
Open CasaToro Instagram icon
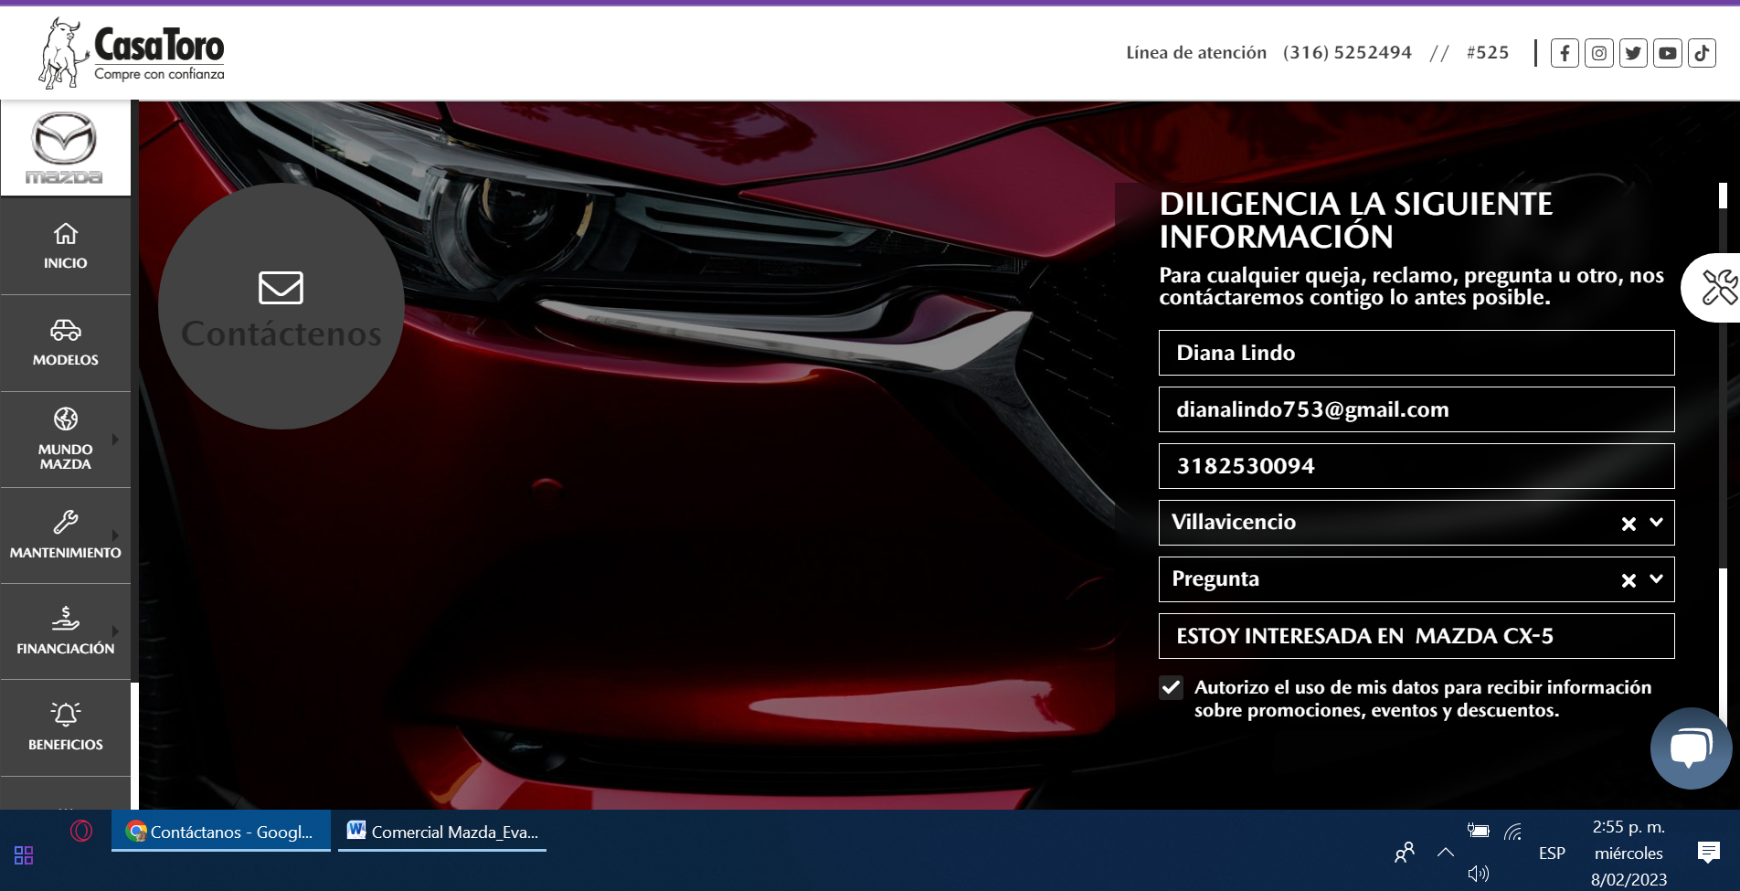coord(1599,53)
